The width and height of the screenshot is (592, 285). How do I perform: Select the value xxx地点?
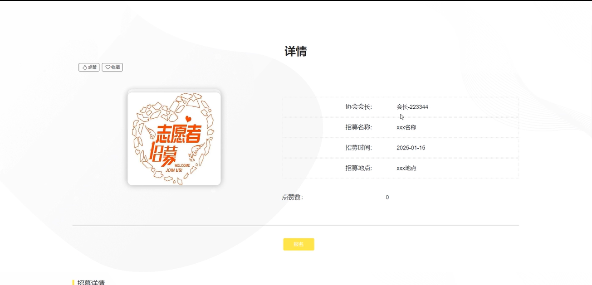[406, 168]
